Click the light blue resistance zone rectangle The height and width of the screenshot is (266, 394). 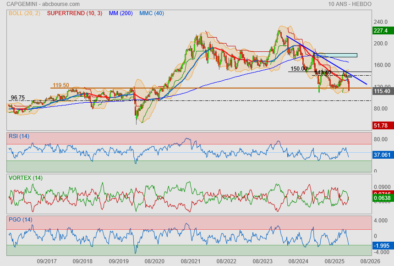tap(337, 55)
